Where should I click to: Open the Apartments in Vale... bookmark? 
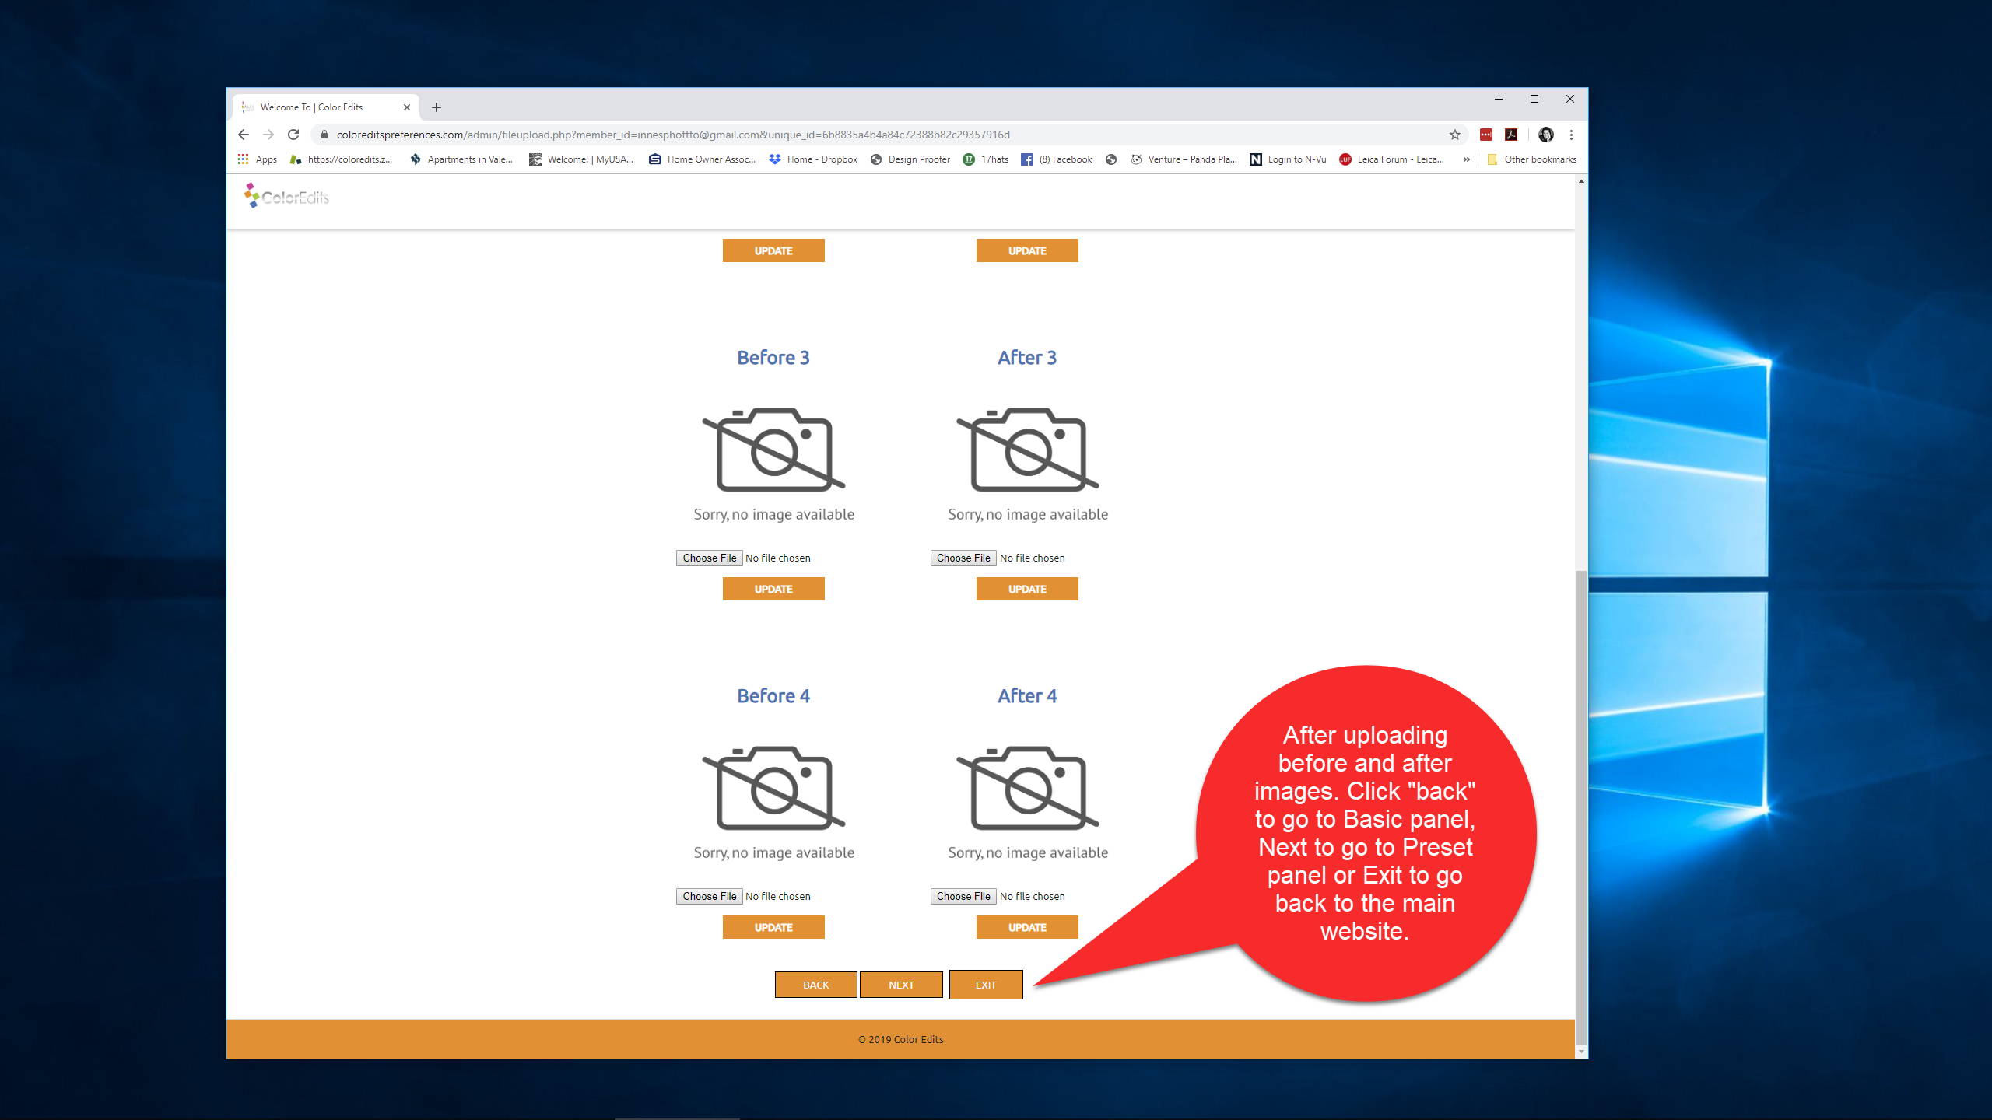(461, 159)
